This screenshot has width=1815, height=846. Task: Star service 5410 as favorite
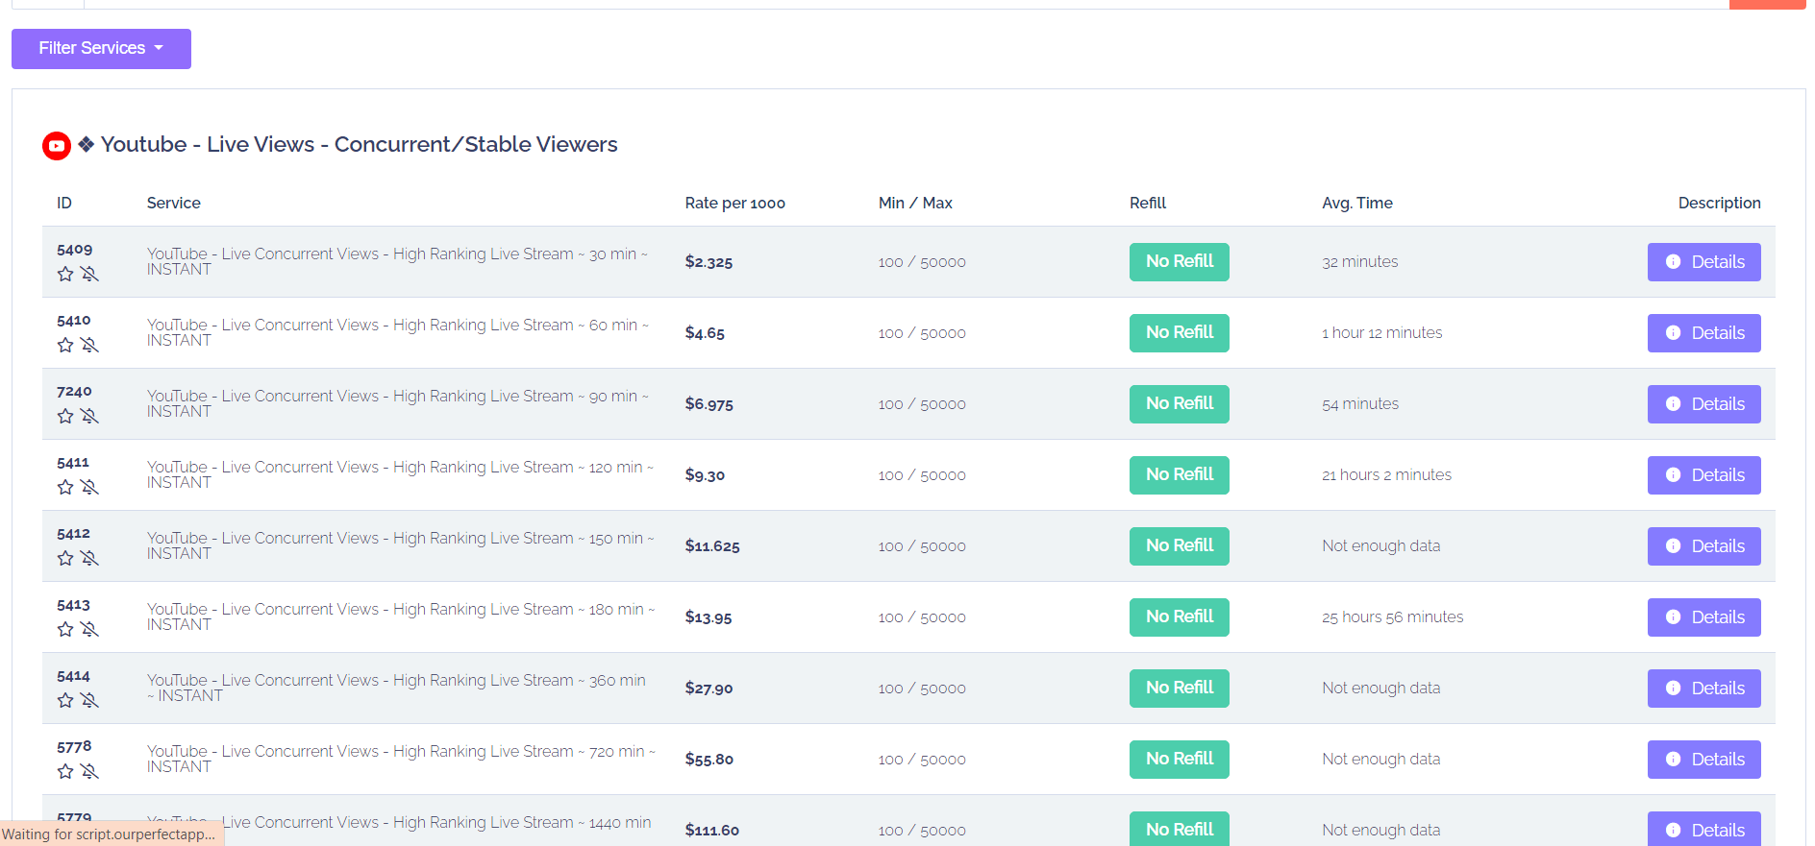click(65, 346)
